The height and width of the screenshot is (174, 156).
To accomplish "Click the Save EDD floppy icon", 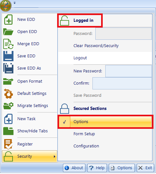I will coord(8,56).
